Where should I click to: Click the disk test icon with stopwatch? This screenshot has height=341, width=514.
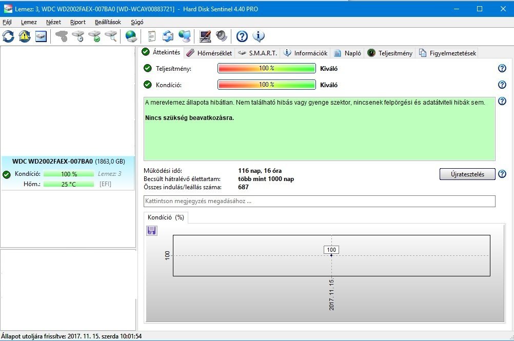[78, 36]
